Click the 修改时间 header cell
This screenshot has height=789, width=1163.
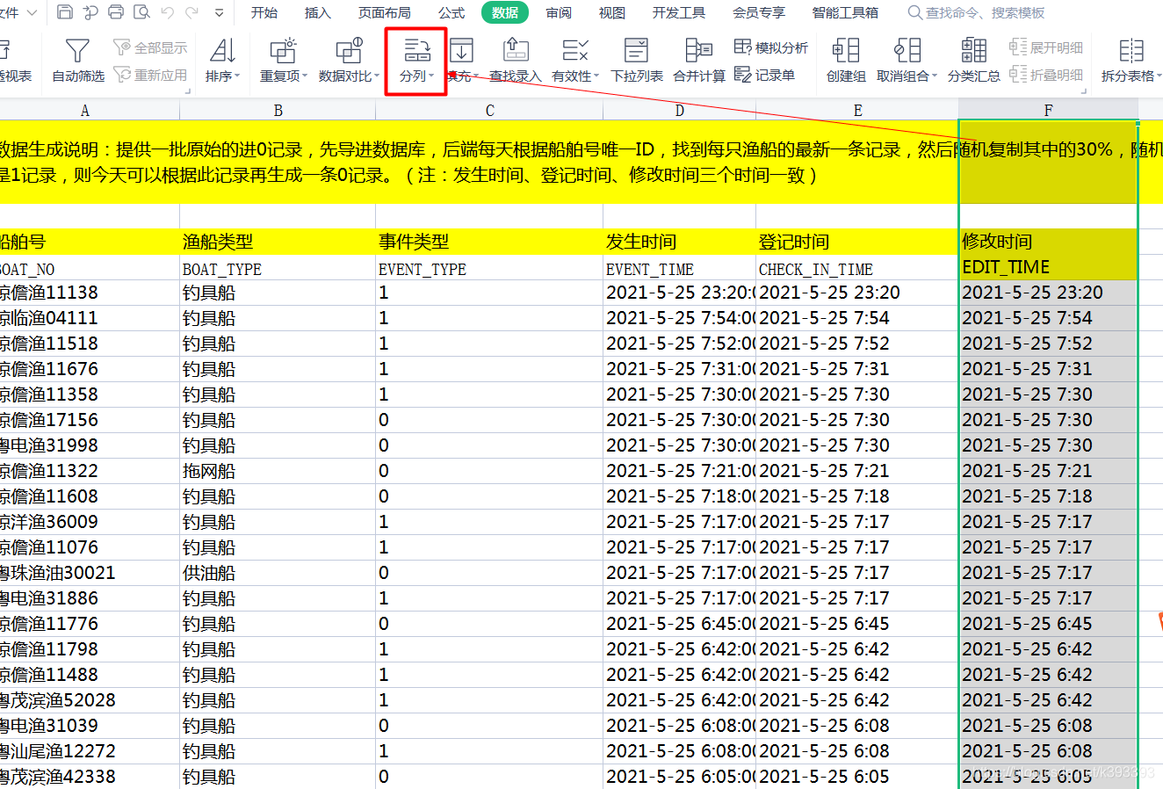point(1048,242)
